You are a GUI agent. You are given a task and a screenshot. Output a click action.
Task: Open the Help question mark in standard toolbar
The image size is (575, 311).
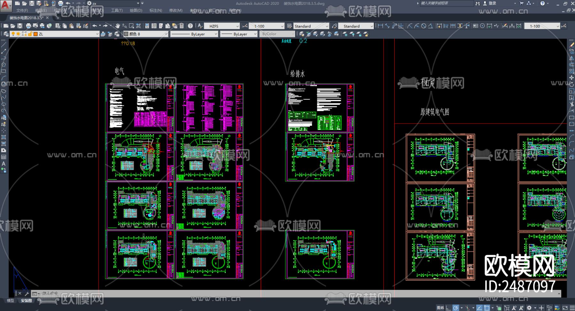click(190, 26)
